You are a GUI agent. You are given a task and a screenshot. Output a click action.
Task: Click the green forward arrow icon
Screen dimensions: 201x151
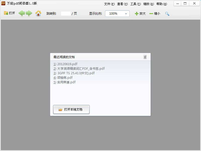coord(29,13)
